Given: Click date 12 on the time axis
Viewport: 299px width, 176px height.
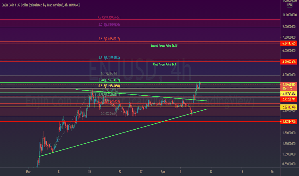Looking at the screenshot, I should pos(211,172).
